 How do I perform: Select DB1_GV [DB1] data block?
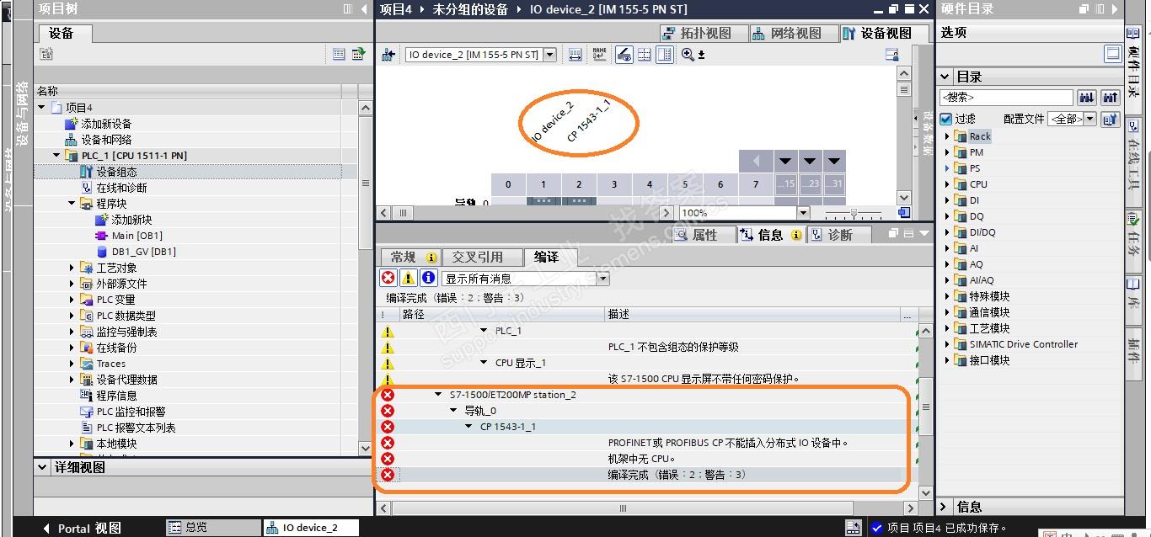click(143, 252)
